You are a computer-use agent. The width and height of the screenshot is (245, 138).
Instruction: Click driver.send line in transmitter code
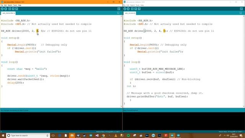[38, 76]
